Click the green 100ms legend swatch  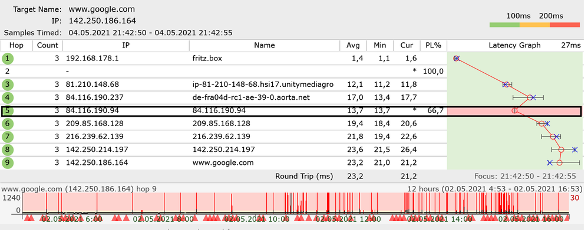504,25
